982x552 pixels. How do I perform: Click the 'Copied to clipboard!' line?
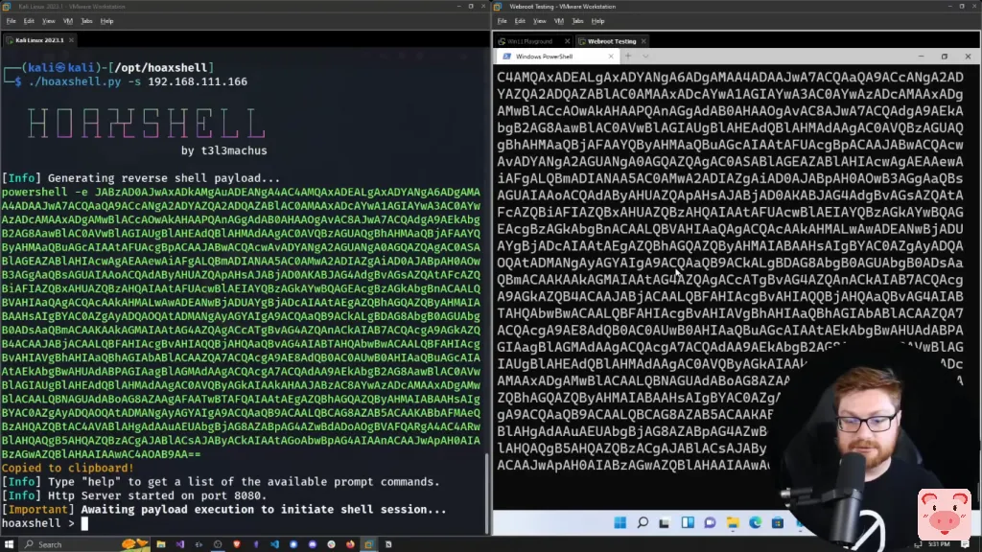pyautogui.click(x=68, y=468)
